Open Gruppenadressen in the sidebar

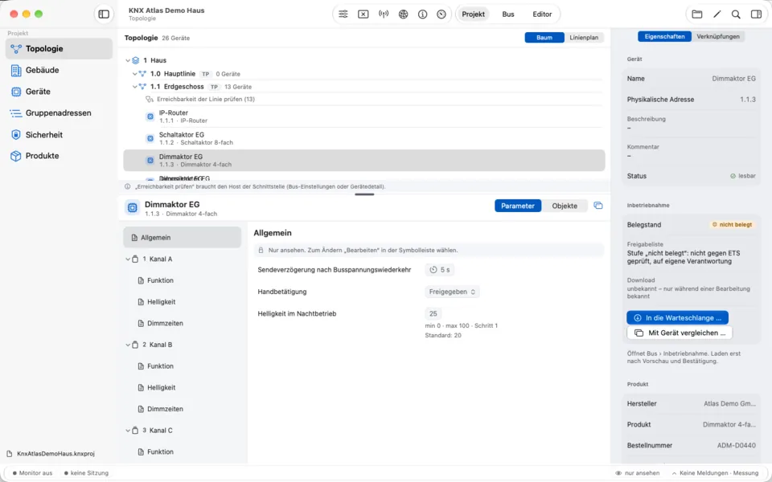pos(59,113)
